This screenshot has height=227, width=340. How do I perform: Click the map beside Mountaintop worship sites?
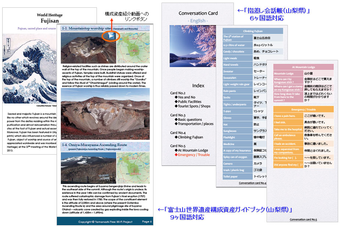click(133, 48)
